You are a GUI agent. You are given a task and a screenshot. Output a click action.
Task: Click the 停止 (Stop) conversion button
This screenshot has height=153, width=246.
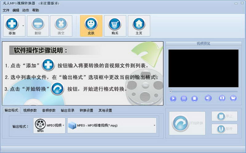pos(224,116)
